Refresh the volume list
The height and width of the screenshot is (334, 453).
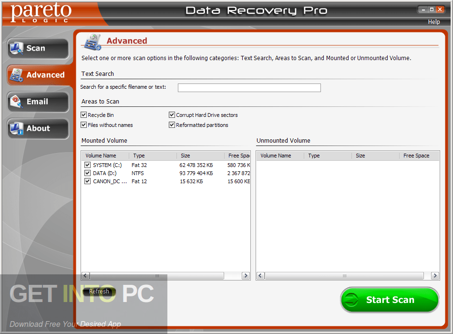[99, 291]
